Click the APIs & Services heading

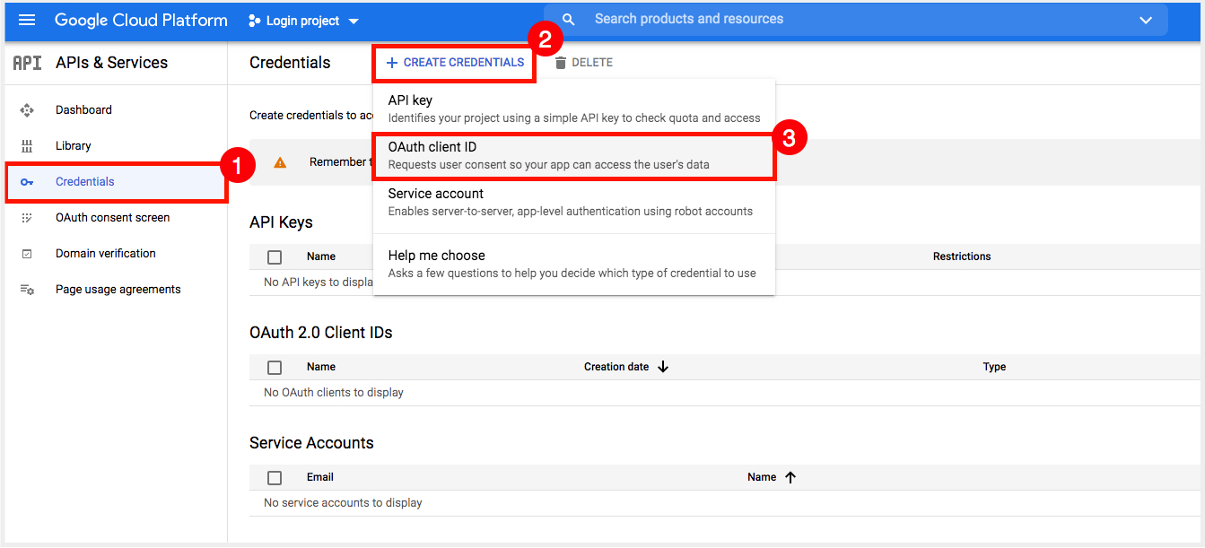coord(112,63)
